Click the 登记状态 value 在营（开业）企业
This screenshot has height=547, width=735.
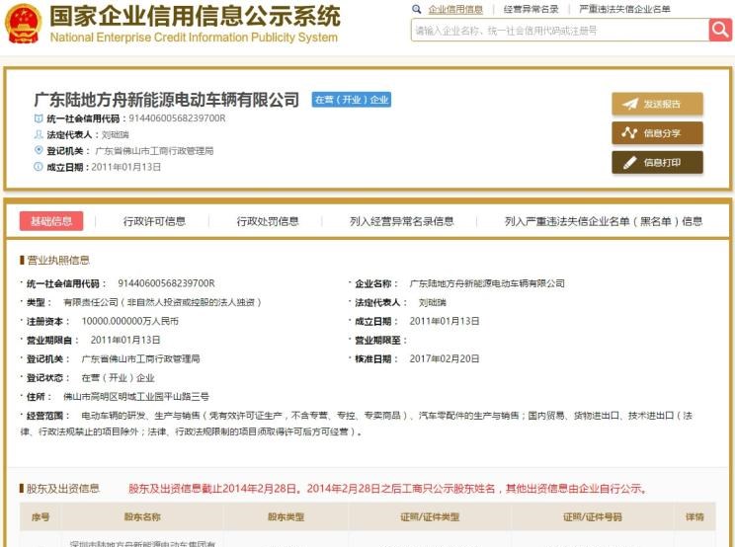(118, 378)
